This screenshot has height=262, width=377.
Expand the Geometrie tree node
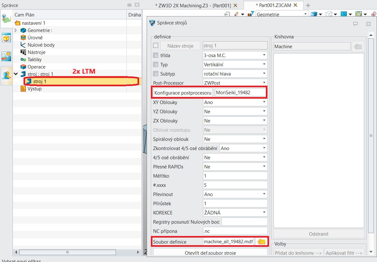[x=16, y=30]
